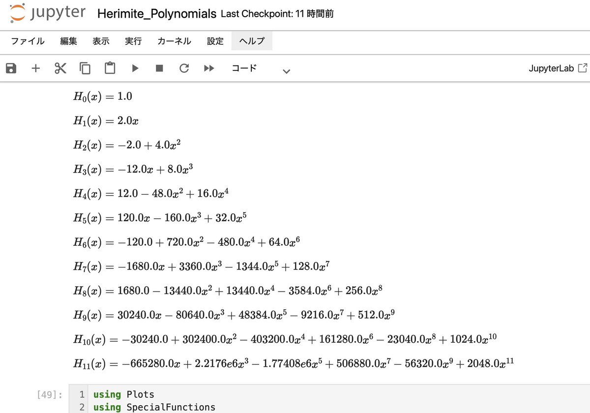The height and width of the screenshot is (413, 590).
Task: Interrupt the kernel with stop icon
Action: 159,68
